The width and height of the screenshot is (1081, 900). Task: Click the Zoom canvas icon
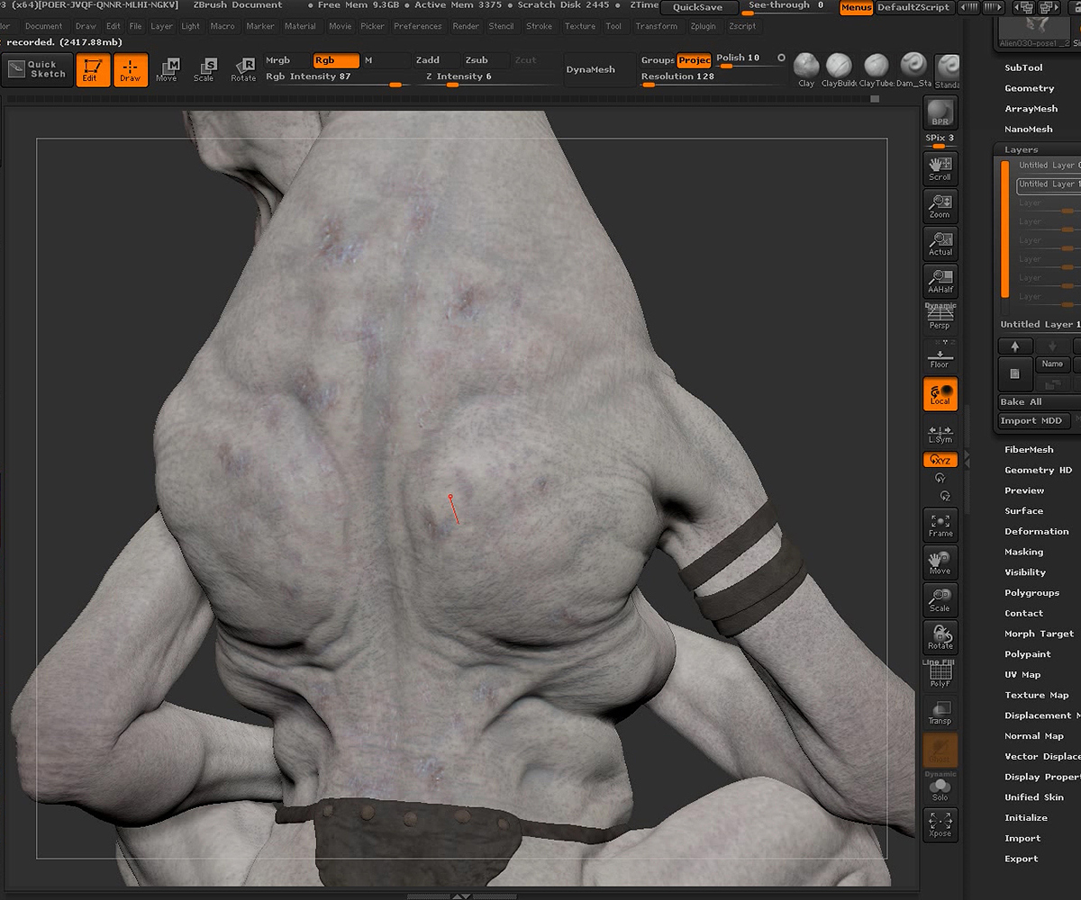pyautogui.click(x=940, y=205)
